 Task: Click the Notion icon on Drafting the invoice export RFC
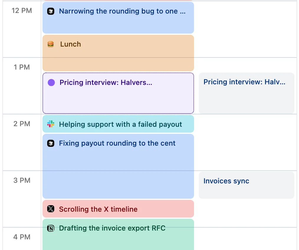(x=51, y=228)
